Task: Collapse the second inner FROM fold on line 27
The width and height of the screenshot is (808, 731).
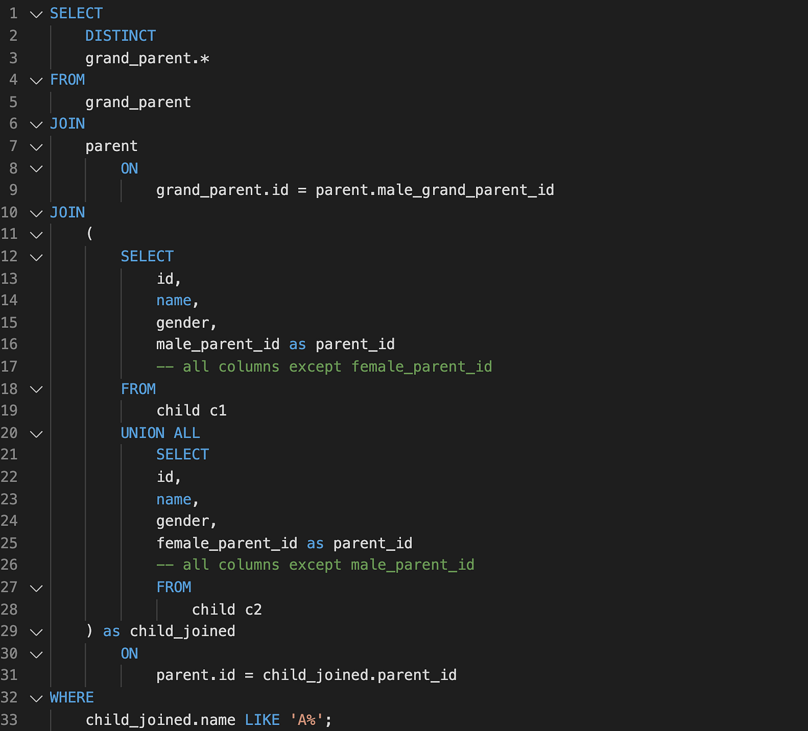Action: click(x=36, y=588)
